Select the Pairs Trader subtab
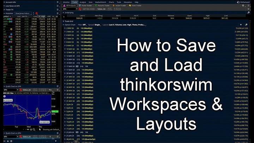 tap(135, 6)
